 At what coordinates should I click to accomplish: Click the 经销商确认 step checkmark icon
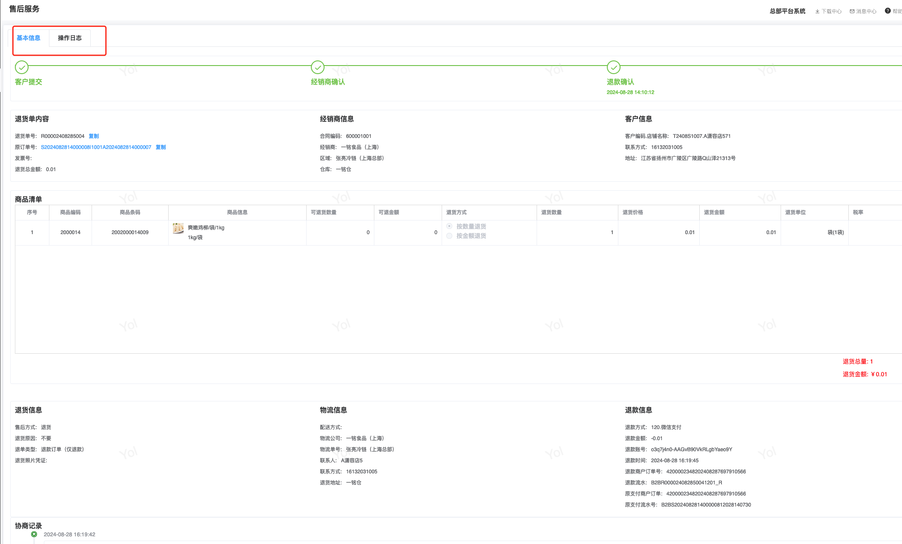318,67
